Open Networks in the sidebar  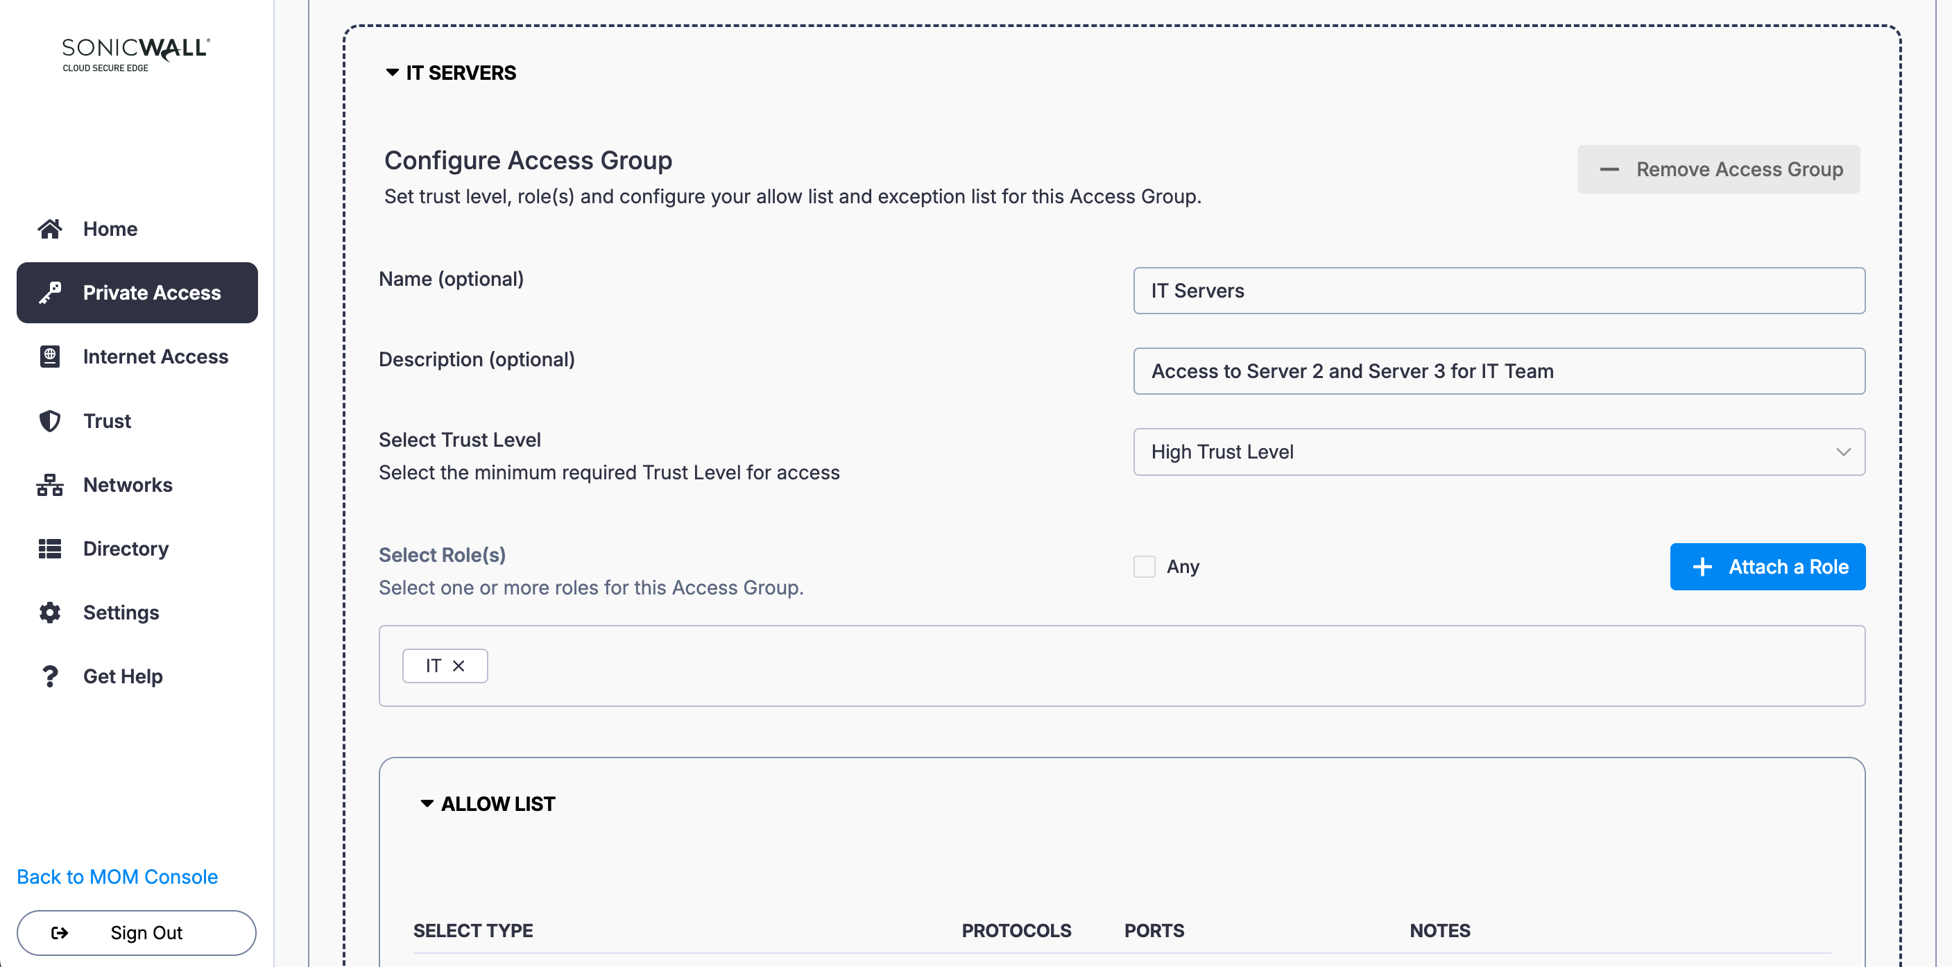[128, 484]
